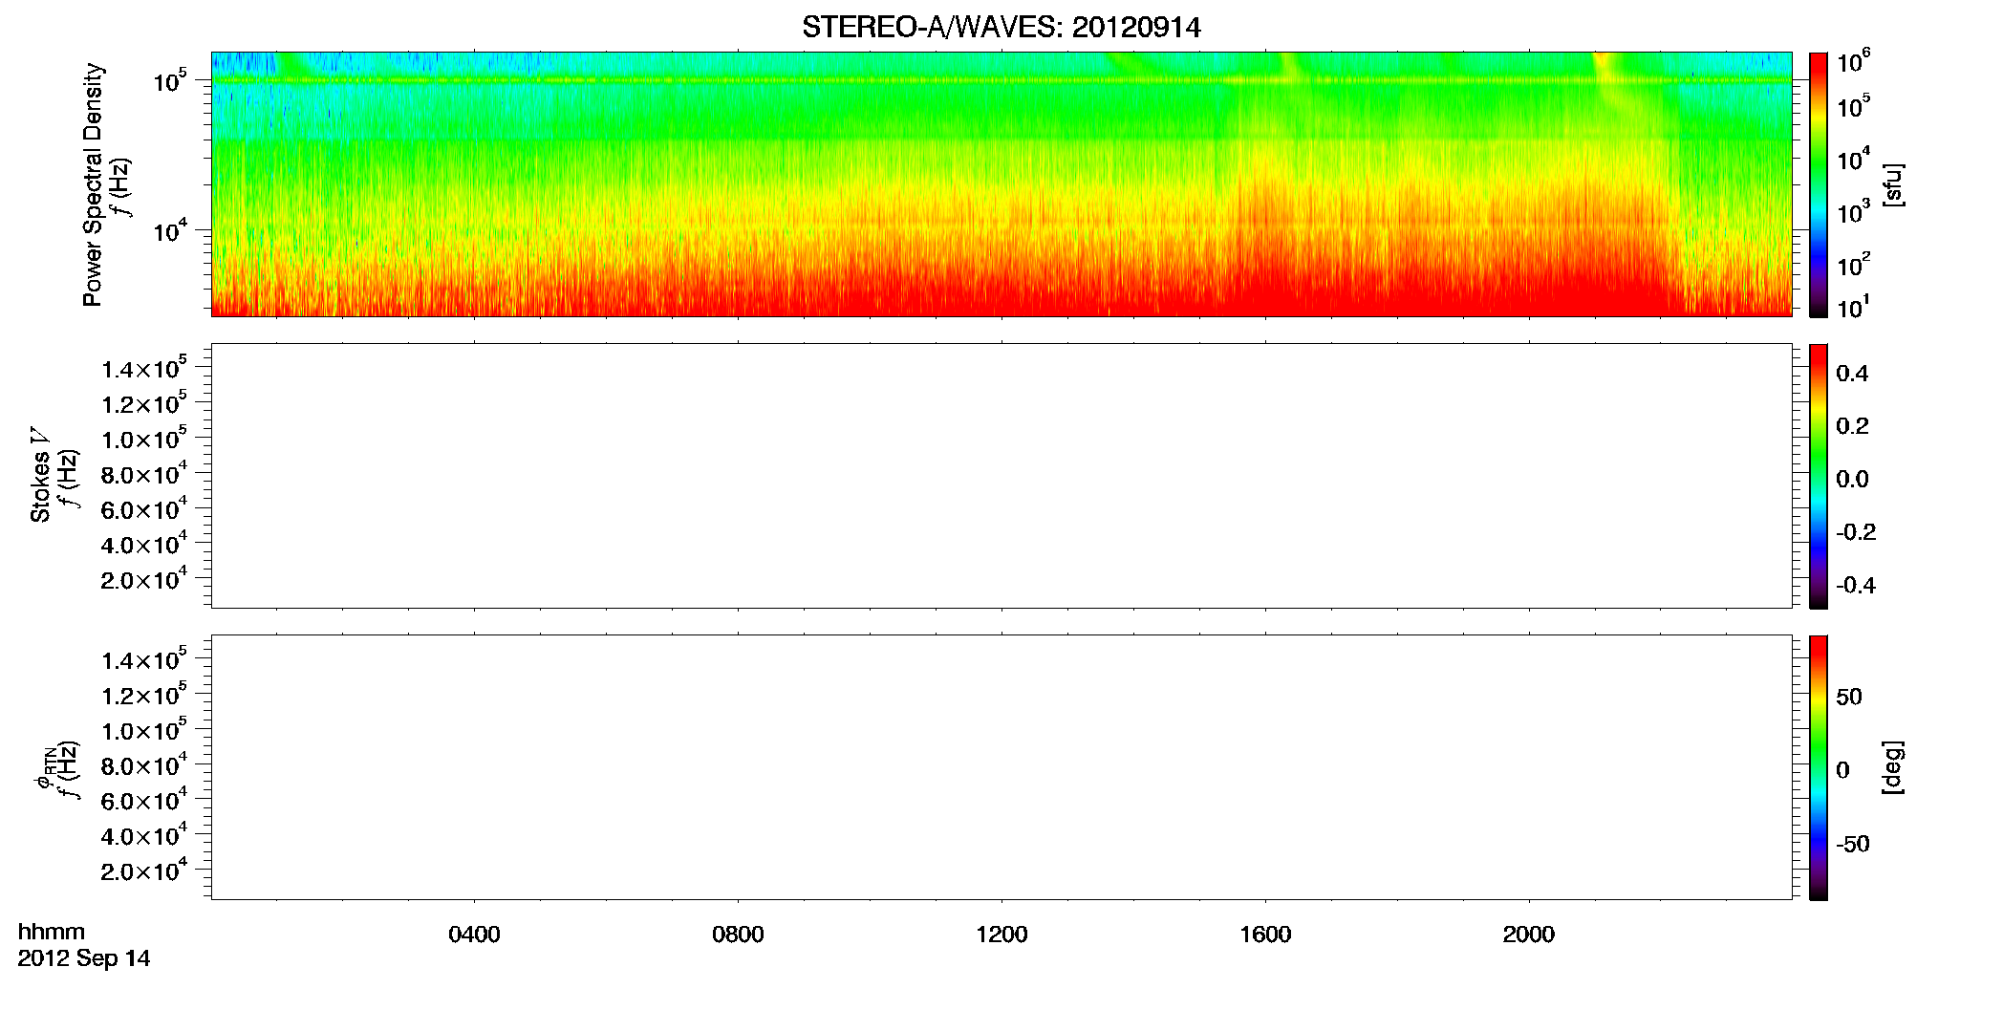Click the 2.0×10^4 Stokes panel frequency label
The width and height of the screenshot is (2003, 1032).
tap(144, 577)
